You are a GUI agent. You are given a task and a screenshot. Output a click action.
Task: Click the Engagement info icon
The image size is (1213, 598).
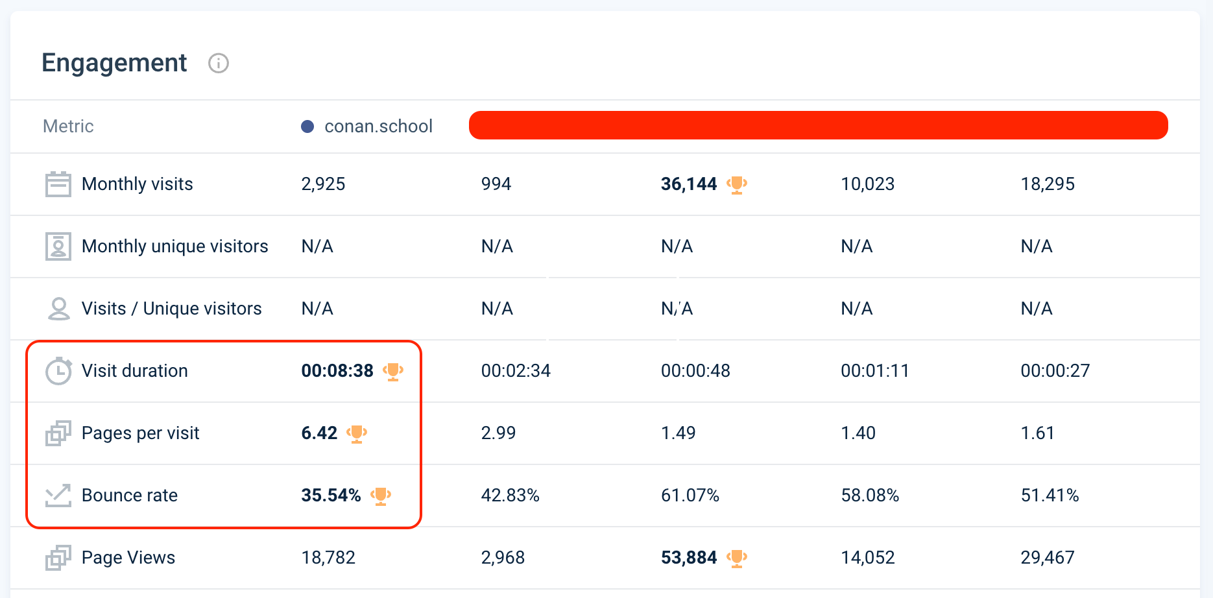pos(219,64)
